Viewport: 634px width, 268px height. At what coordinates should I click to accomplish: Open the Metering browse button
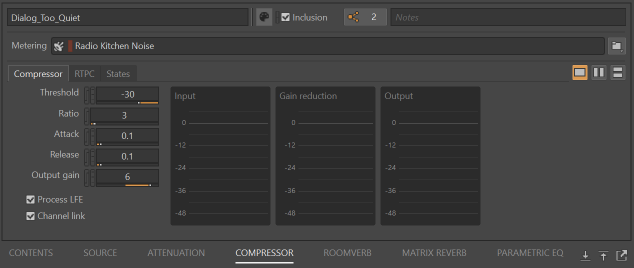[x=617, y=46]
